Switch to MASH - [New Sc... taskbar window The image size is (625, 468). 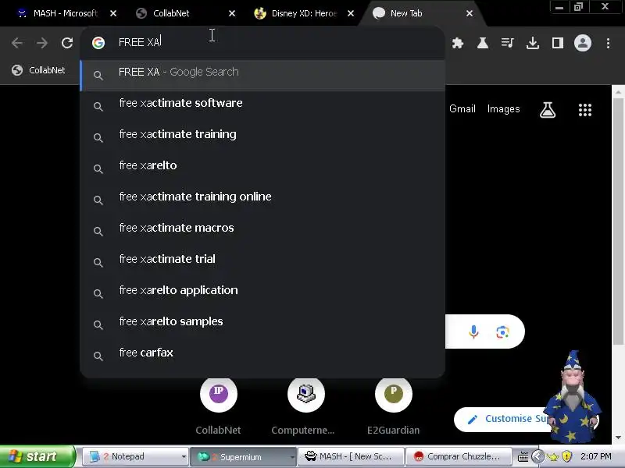(351, 456)
